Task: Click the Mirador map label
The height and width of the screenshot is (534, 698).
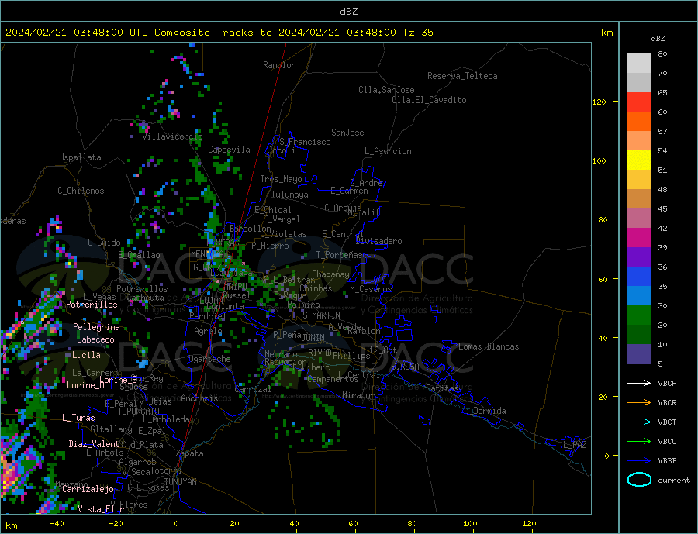Action: coord(358,395)
